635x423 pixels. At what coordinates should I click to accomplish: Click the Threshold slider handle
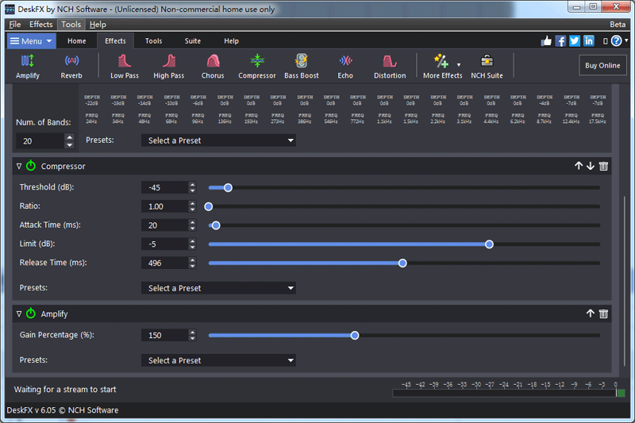click(228, 187)
